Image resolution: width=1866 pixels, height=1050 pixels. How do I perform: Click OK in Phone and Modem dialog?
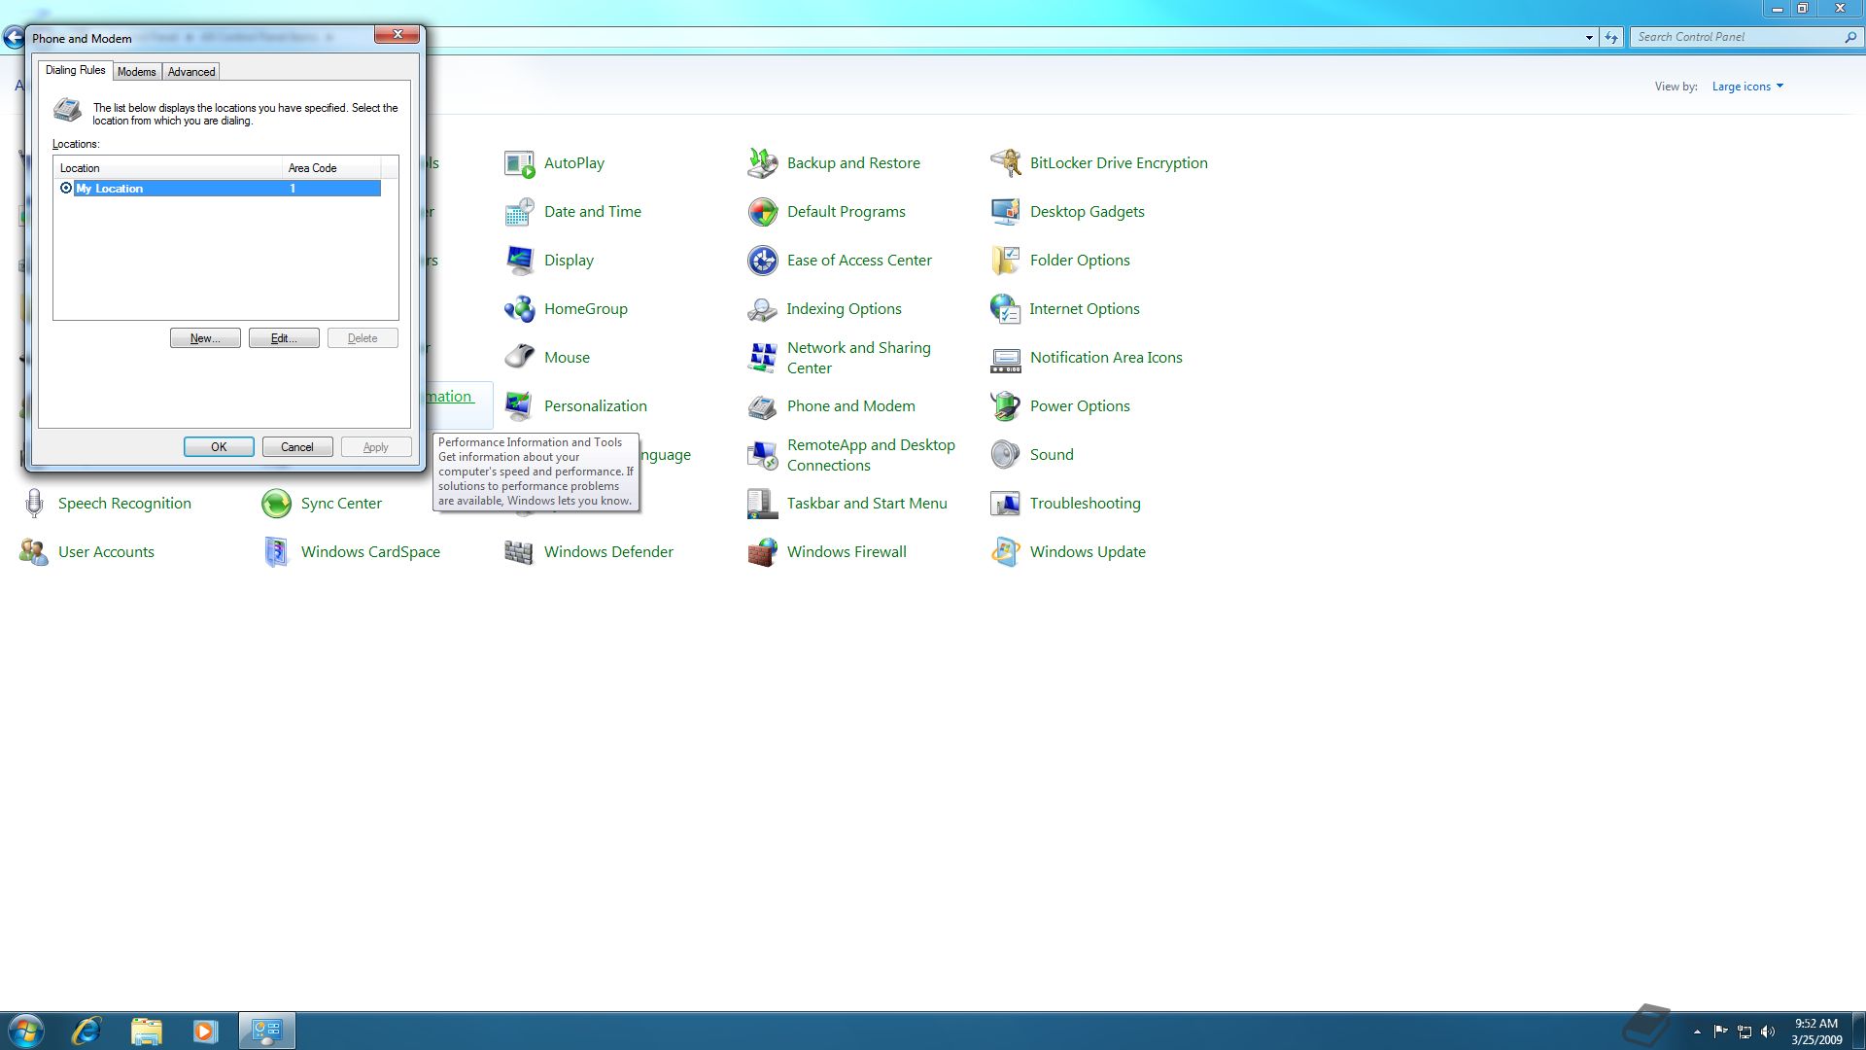219,447
